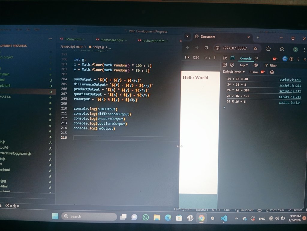Switch to the restuarant.html editor tab
The image size is (307, 231).
point(153,41)
